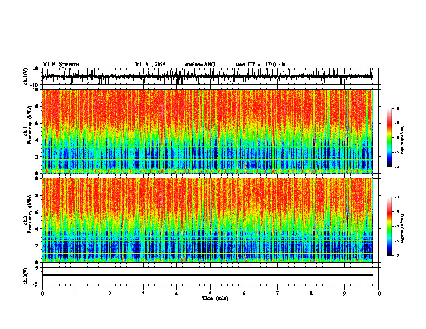The width and height of the screenshot is (426, 329).
Task: Click the ch.1 color scale bar
Action: 389,138
